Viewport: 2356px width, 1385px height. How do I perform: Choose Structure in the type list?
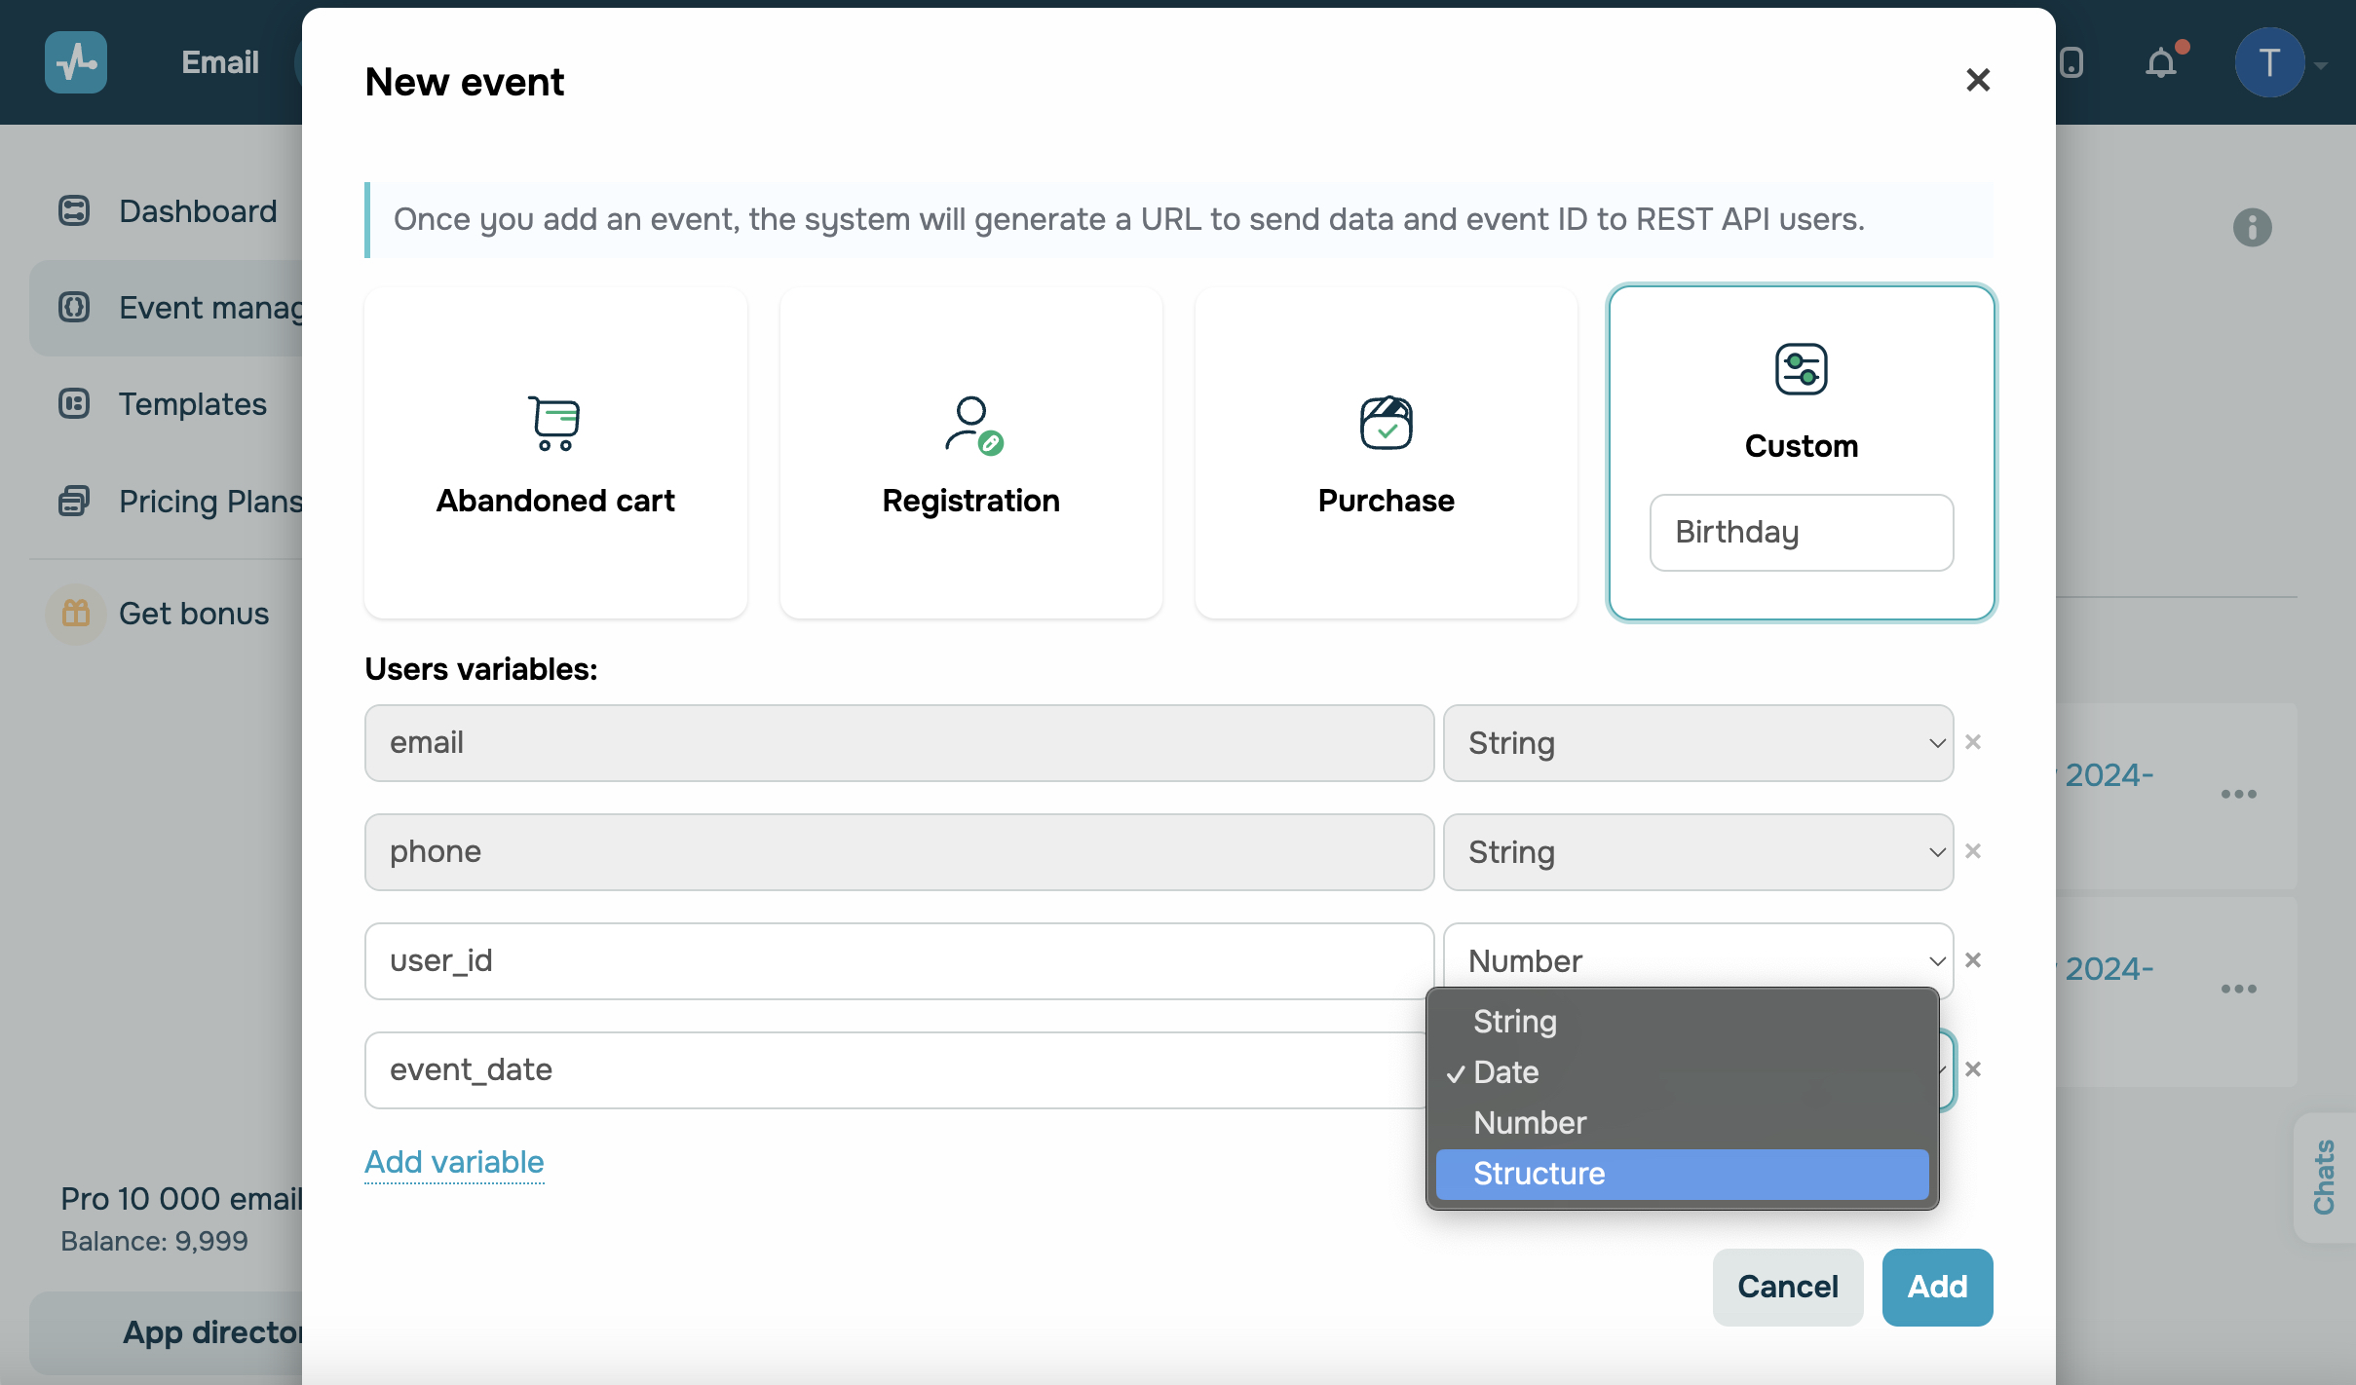(x=1681, y=1174)
